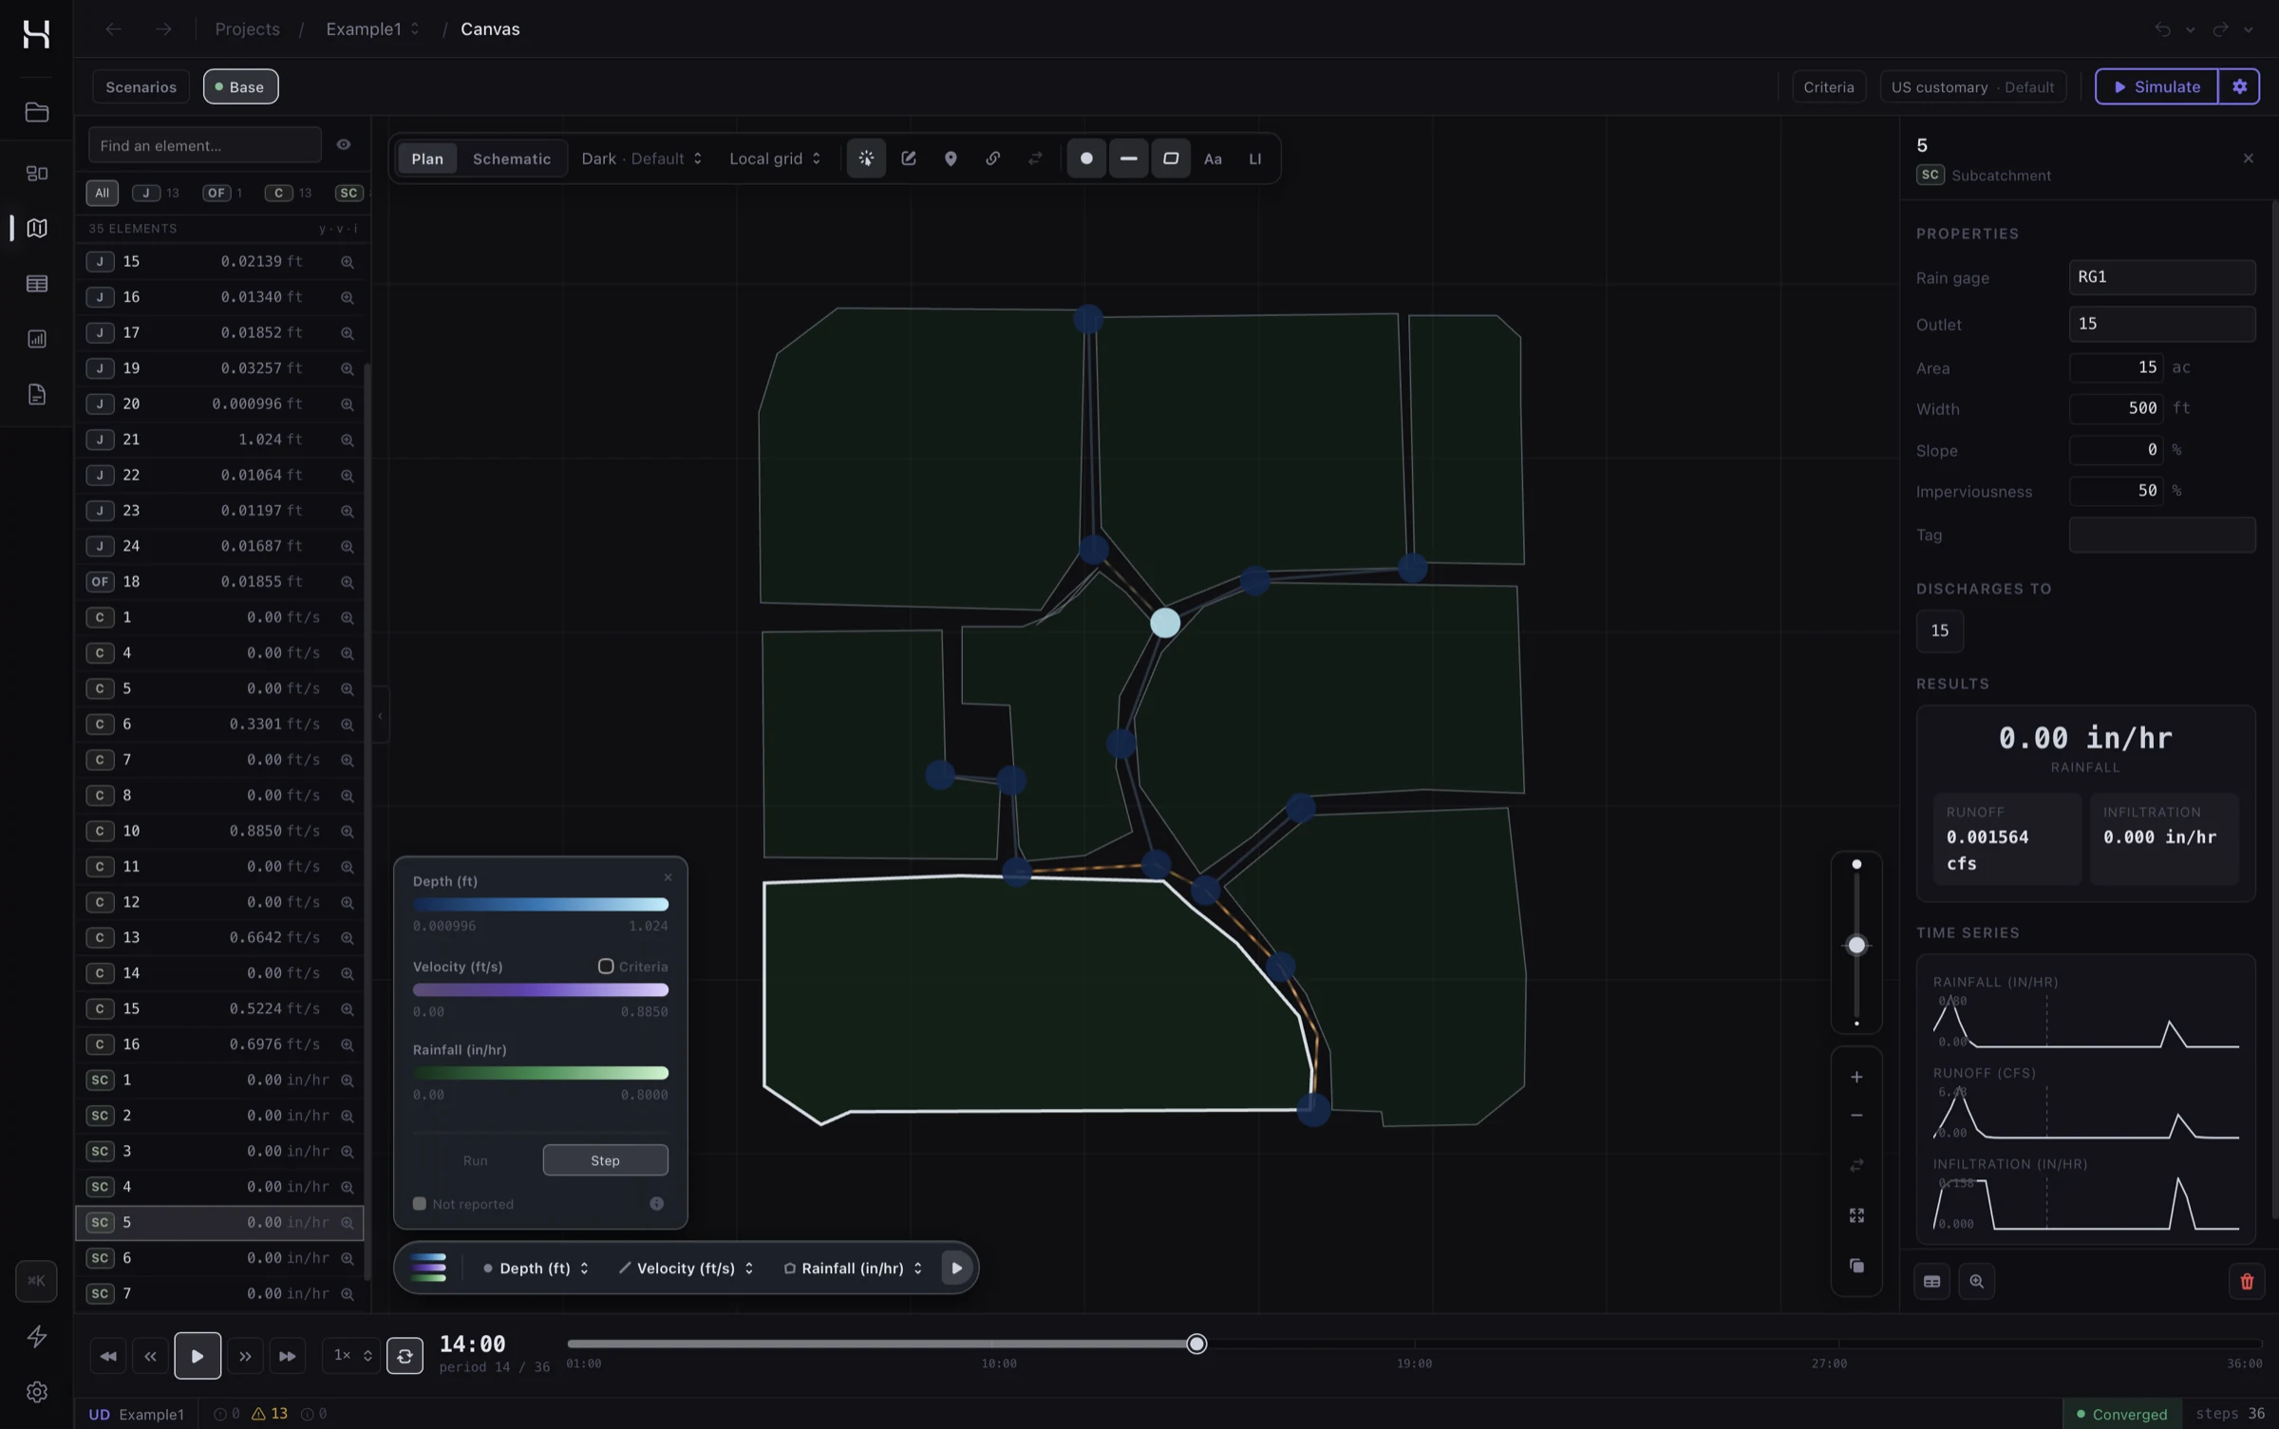
Task: Select the Base scenario
Action: 240,86
